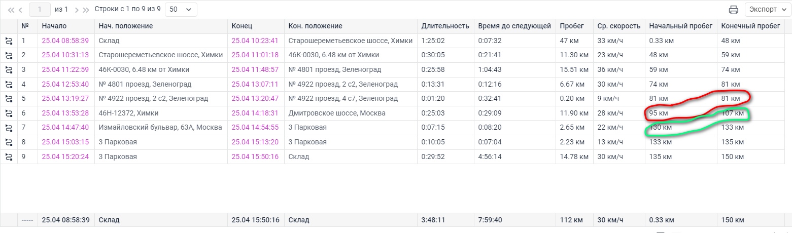Viewport: 792px width, 233px height.
Task: Go to the previous page arrow
Action: (x=21, y=10)
